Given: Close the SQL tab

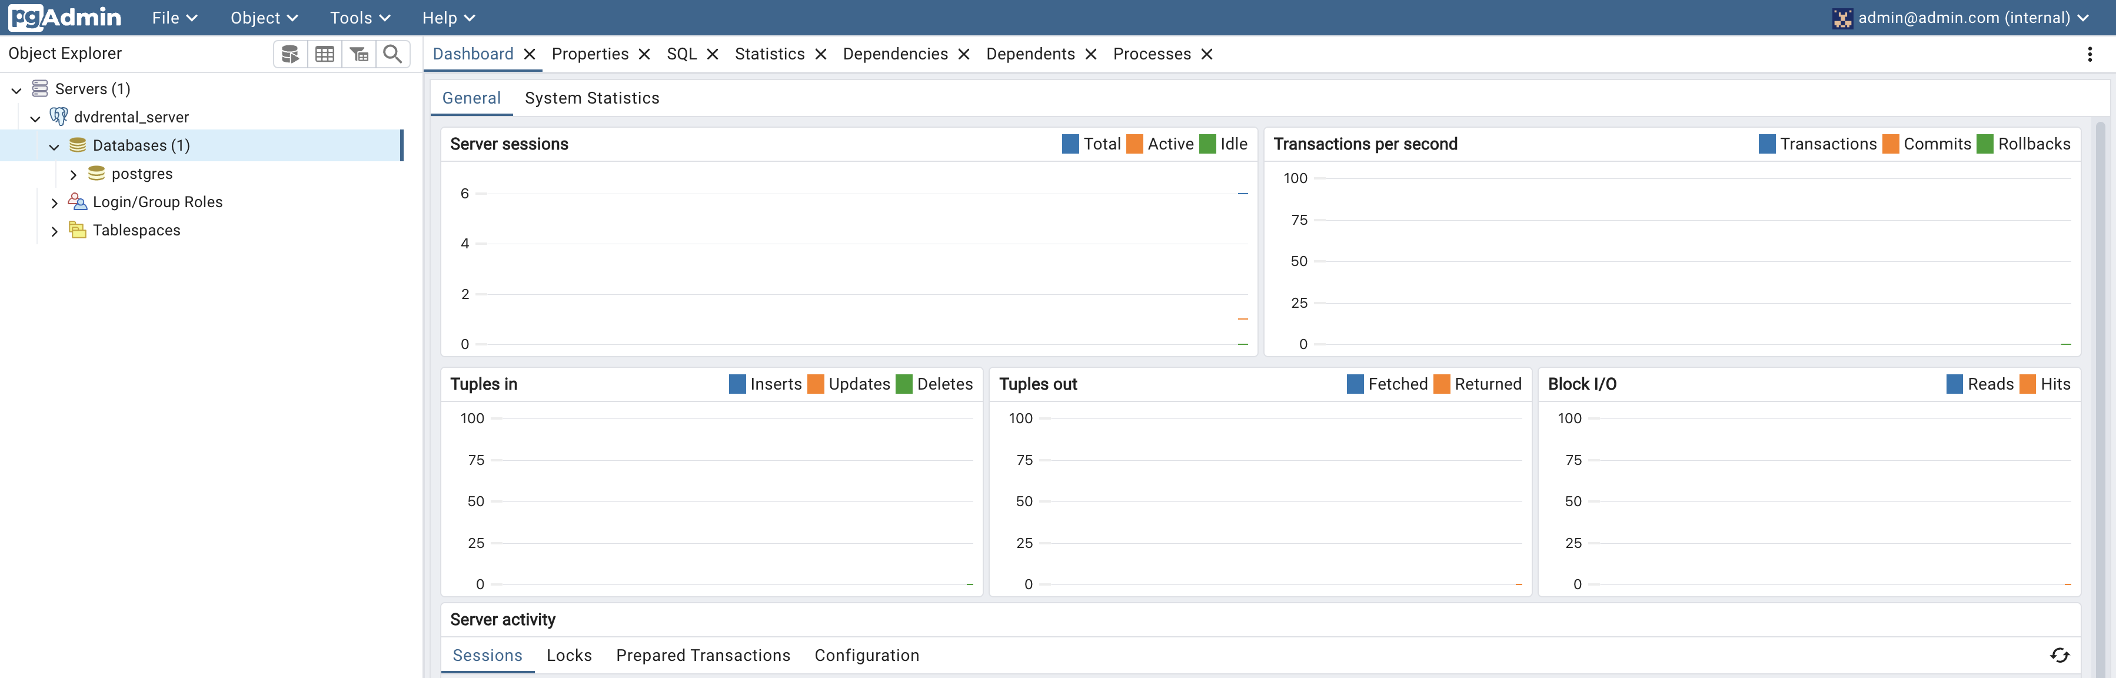Looking at the screenshot, I should pos(713,54).
